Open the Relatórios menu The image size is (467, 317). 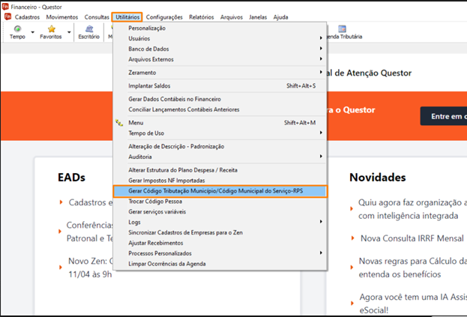tap(202, 17)
